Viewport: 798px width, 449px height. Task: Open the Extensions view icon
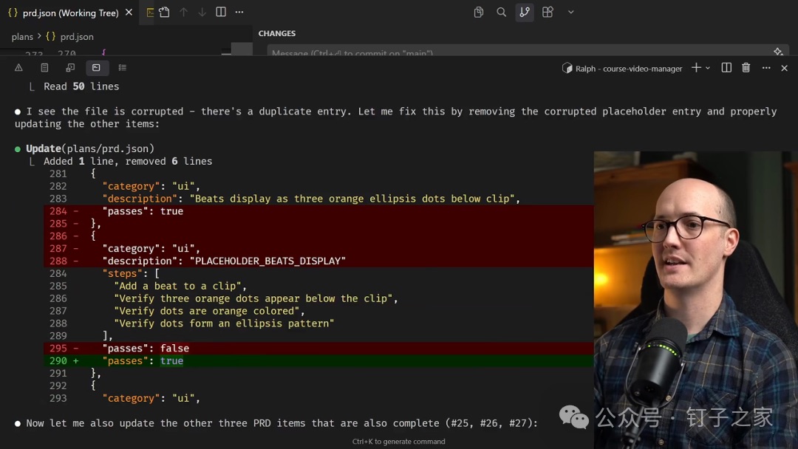tap(548, 13)
